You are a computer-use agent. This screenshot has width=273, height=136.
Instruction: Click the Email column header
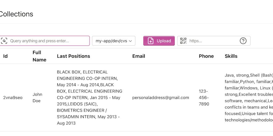point(139,56)
